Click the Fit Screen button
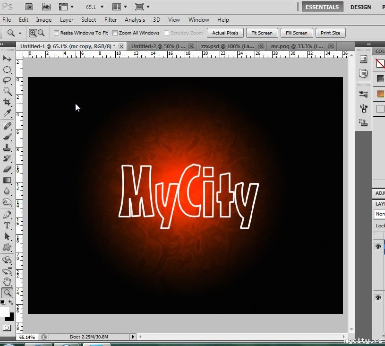 click(262, 33)
